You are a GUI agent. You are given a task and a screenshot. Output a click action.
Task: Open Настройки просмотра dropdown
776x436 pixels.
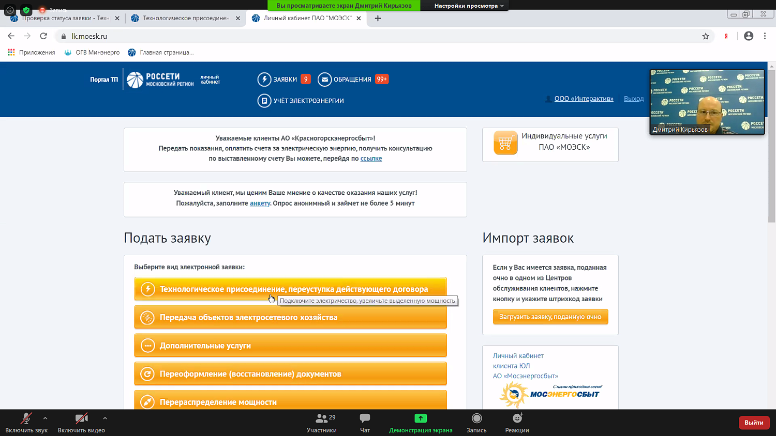[469, 6]
